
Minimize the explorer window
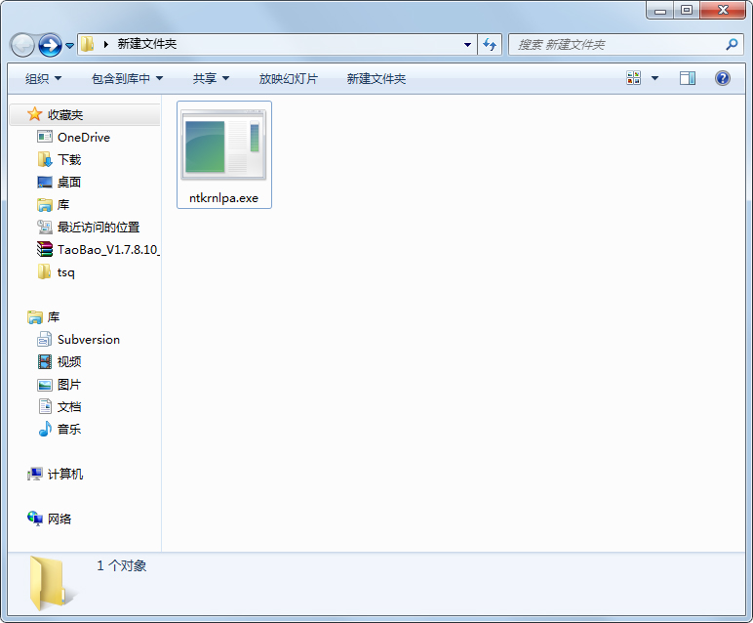[660, 11]
